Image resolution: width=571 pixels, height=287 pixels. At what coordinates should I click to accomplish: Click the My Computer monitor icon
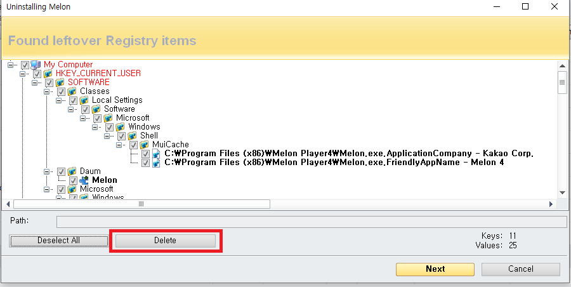pyautogui.click(x=35, y=65)
